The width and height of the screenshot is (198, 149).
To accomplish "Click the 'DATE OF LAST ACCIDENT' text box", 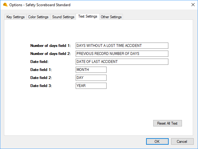I will point(122,62).
